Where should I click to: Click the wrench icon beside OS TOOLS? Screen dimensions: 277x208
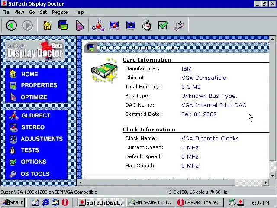click(13, 174)
